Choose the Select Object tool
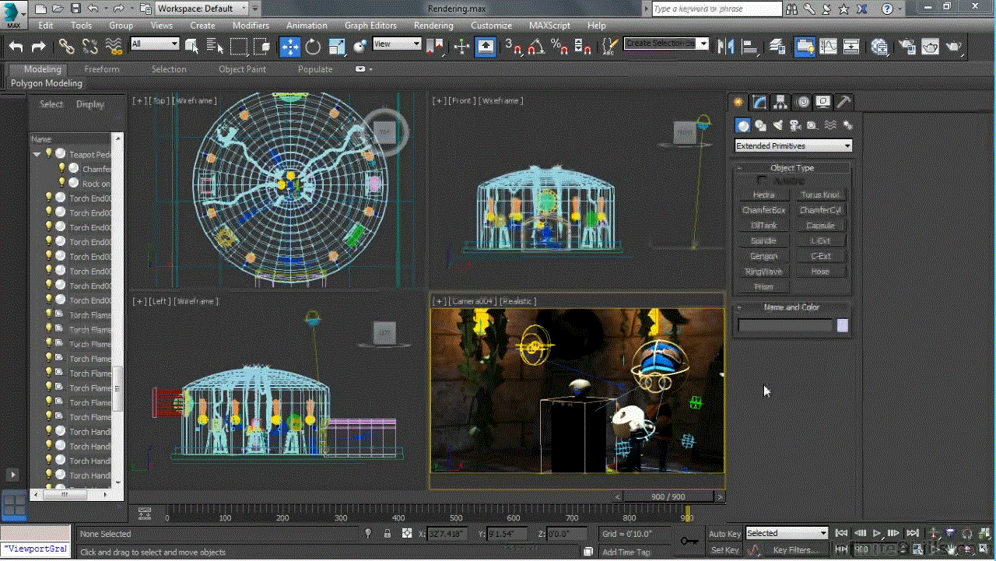The image size is (996, 561). tap(191, 47)
